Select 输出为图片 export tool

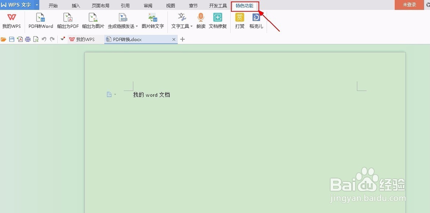[x=93, y=21]
